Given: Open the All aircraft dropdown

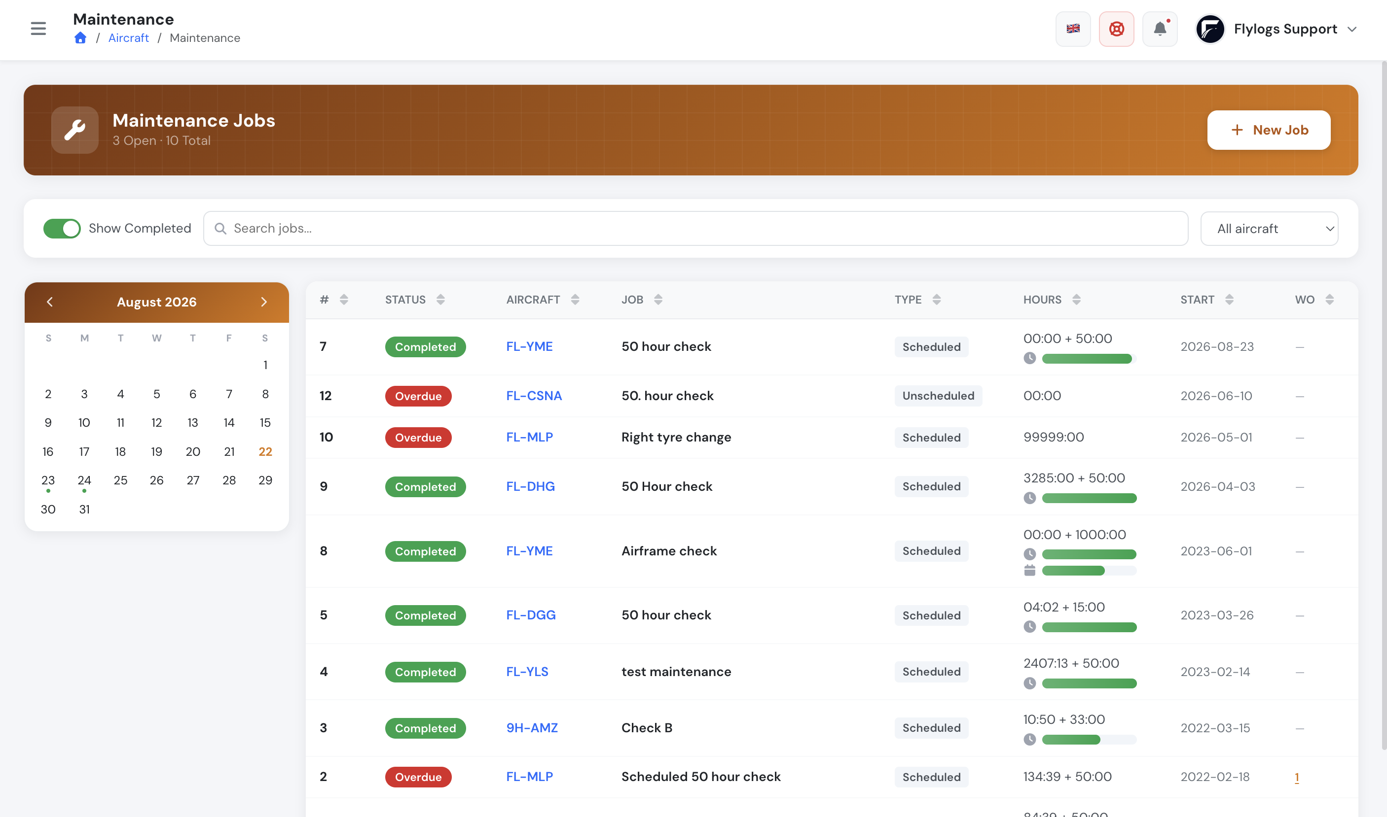Looking at the screenshot, I should [x=1269, y=229].
